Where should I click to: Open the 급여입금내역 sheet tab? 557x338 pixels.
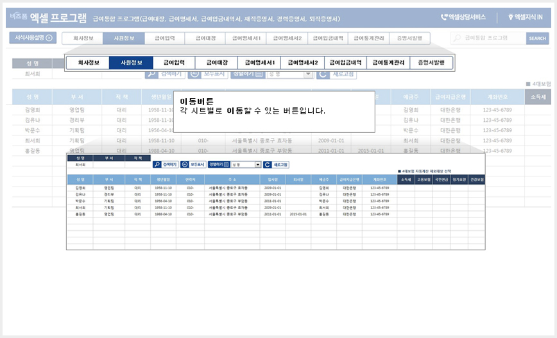327,38
